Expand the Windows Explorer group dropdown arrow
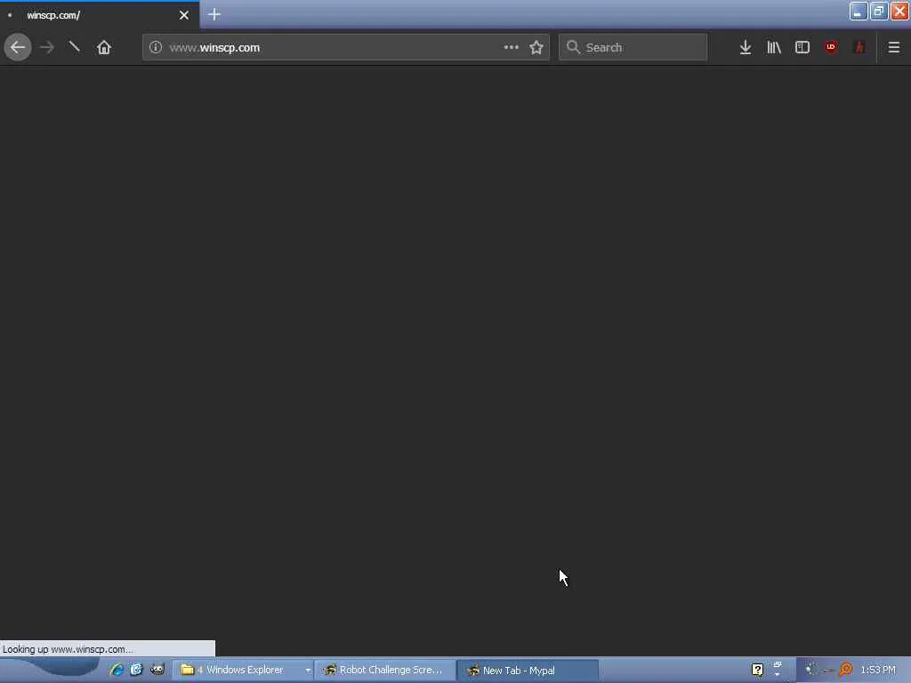Screen dimensions: 911x683 (x=308, y=671)
